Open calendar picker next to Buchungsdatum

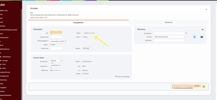point(63,41)
